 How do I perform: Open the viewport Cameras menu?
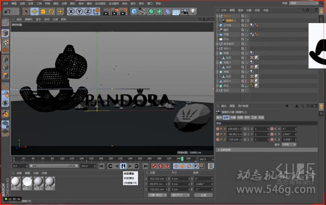point(29,19)
